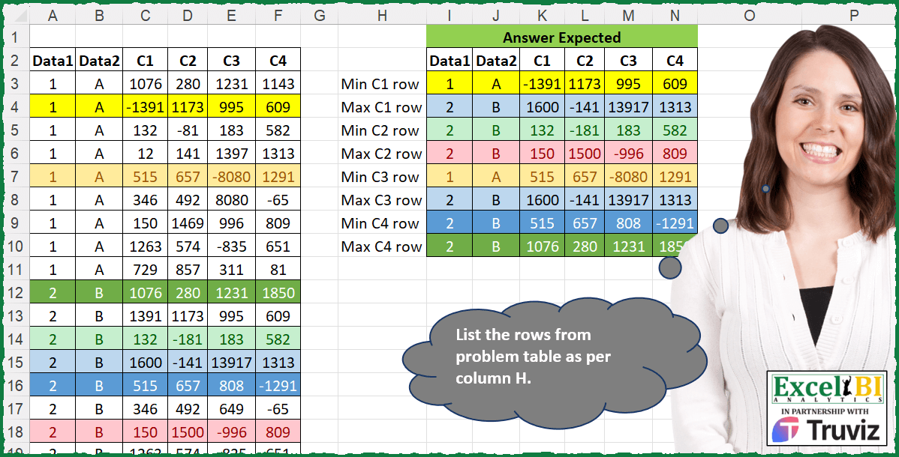Click the 'Min C2 row' label

(380, 130)
